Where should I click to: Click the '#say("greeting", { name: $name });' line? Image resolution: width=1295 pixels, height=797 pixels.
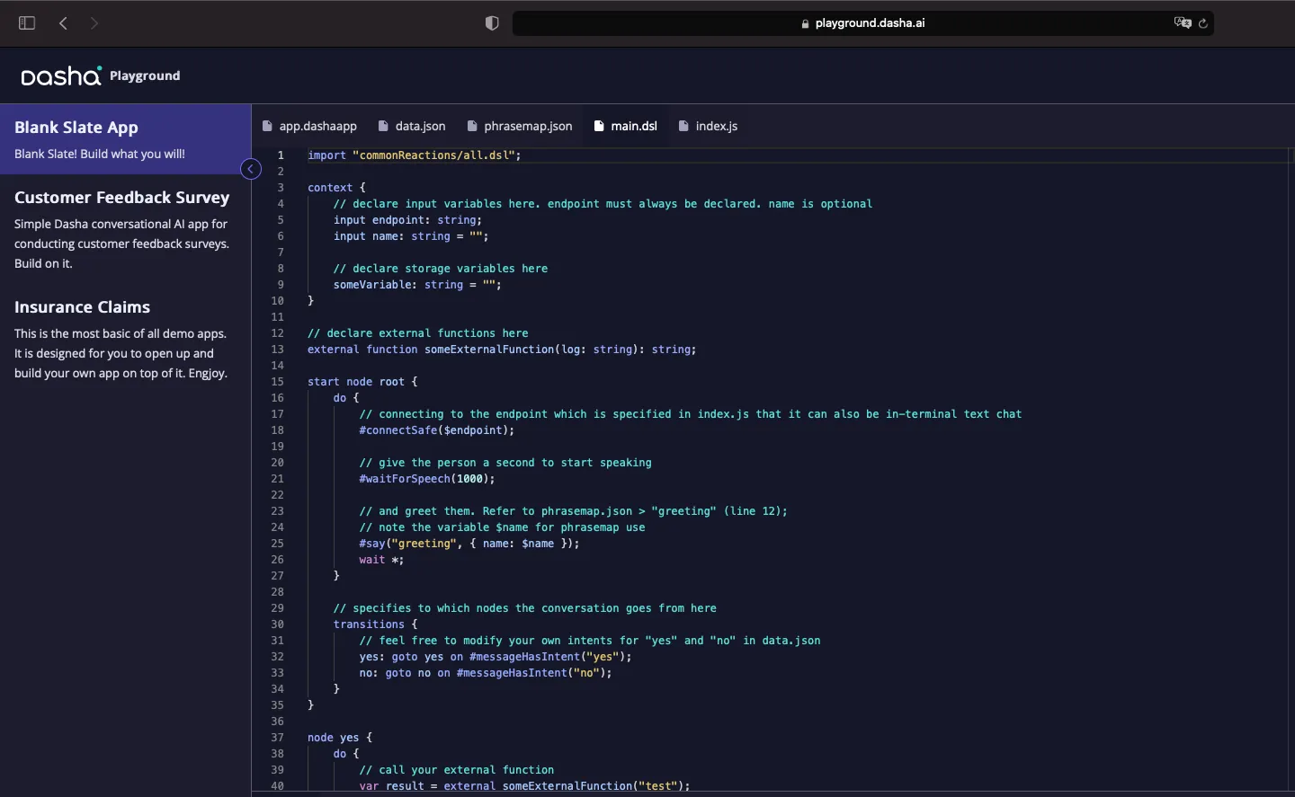pos(469,544)
